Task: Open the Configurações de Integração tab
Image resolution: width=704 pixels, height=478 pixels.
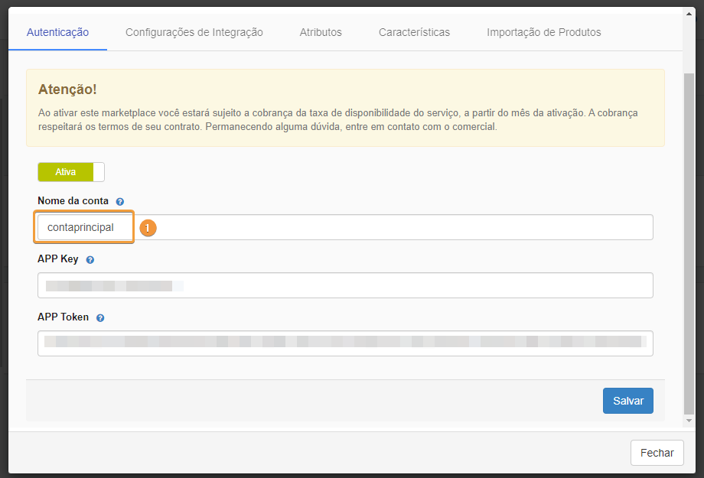Action: tap(194, 32)
